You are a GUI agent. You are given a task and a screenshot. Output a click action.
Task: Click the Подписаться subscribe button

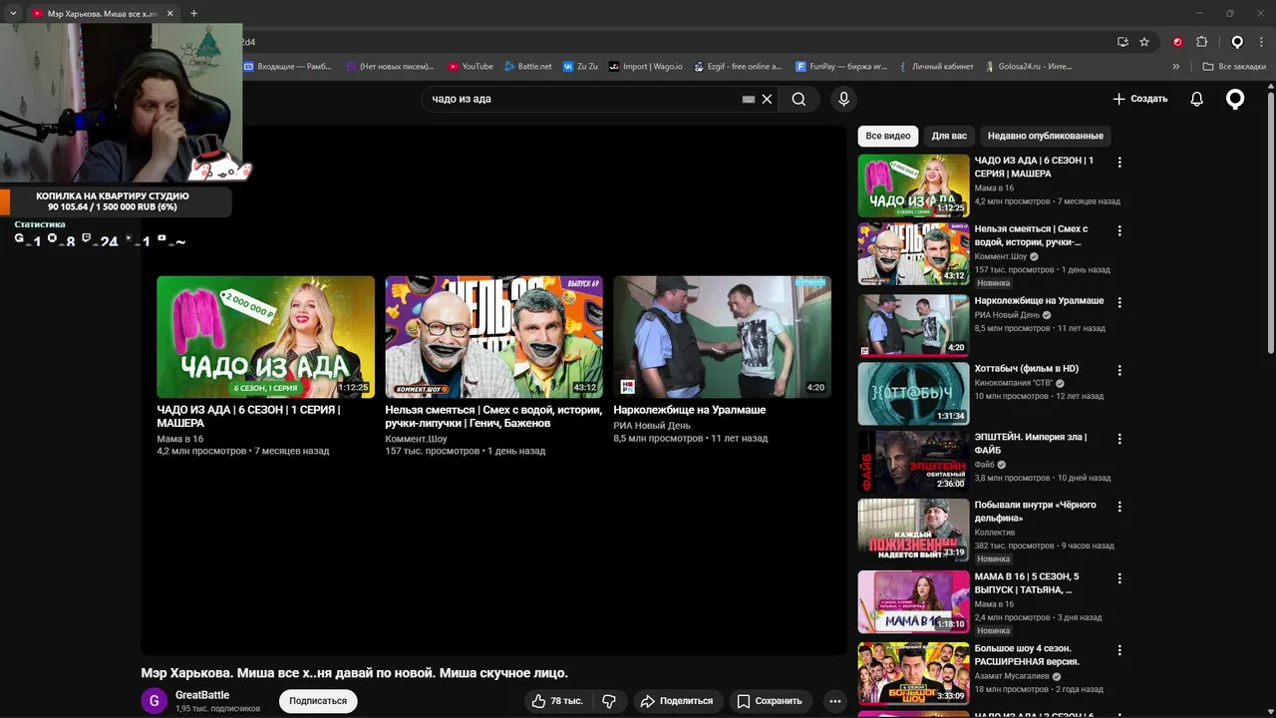(318, 701)
